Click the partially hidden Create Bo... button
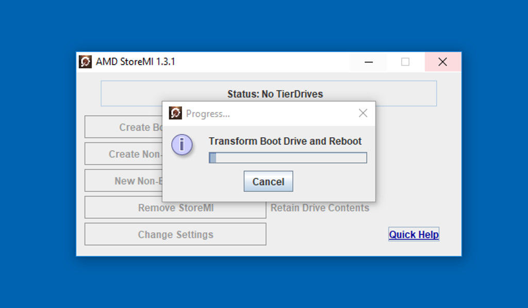 124,127
